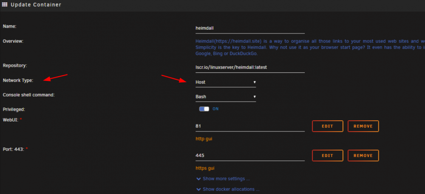Click the Repository field with lscr.io path
This screenshot has height=194, width=425.
tap(250, 67)
